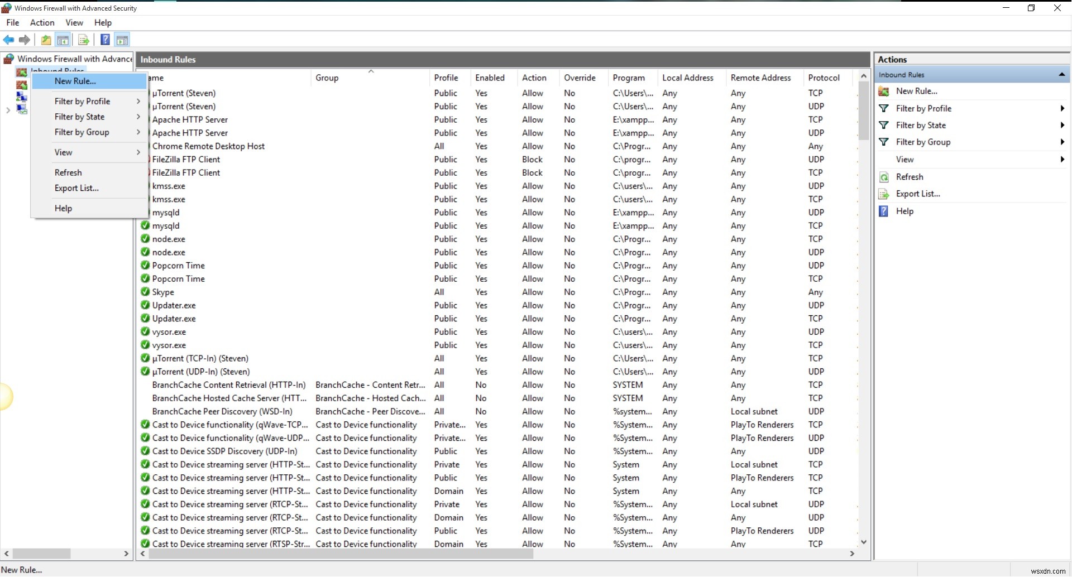Screen dimensions: 1072x577
Task: Click the horizontal scrollbar right arrow
Action: pos(853,554)
